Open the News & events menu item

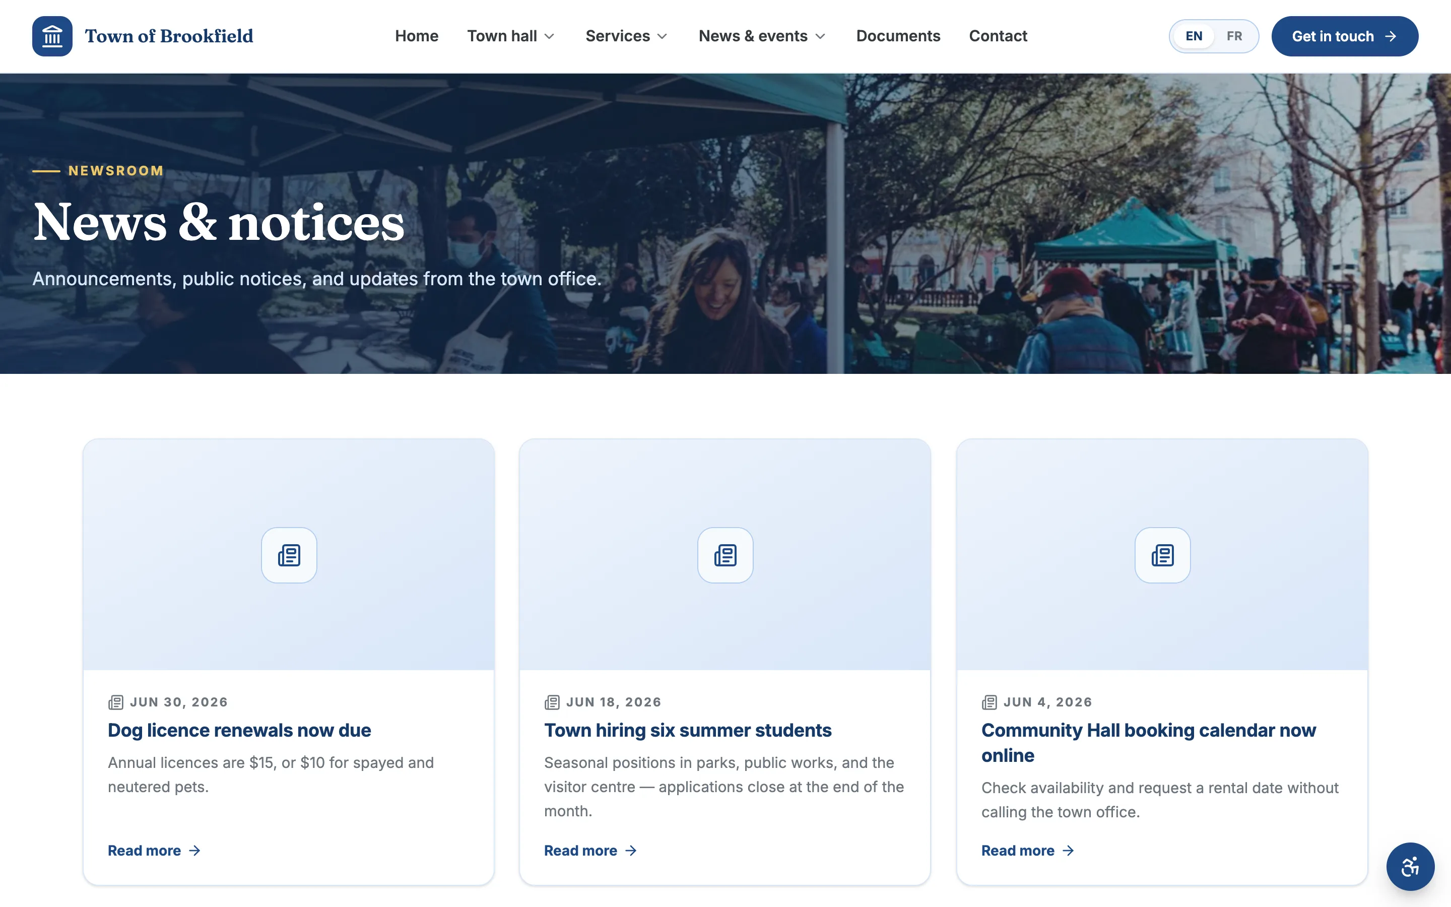pyautogui.click(x=763, y=36)
